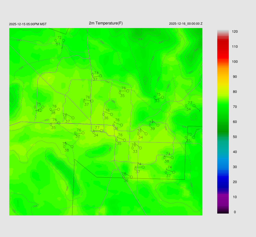
Task: Select the 05:00PM MST local timestamp
Action: click(x=28, y=24)
